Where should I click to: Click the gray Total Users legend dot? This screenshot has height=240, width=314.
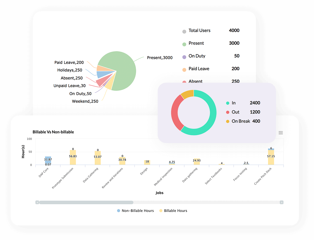coord(184,32)
